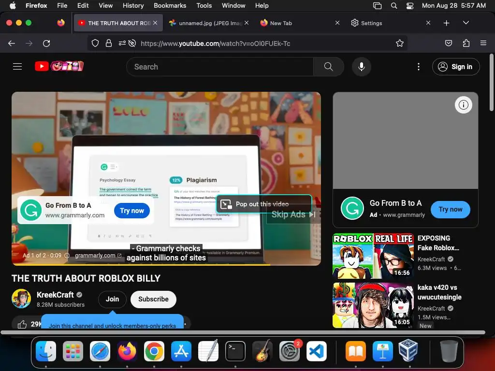Open site permissions icon in address bar
Viewport: 495px width, 371px height.
122,43
